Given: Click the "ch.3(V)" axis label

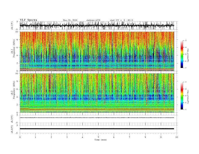Looking at the screenshot, I should tap(12, 119).
